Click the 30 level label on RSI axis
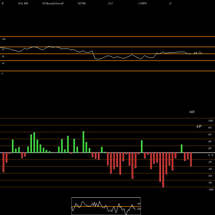Image resolution: width=215 pixels, height=215 pixels. (x=3, y=63)
